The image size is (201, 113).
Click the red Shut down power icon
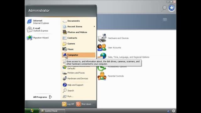point(78,104)
